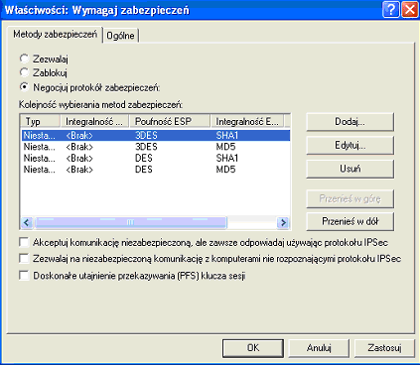
Task: Select the 3DES MD5 list row
Action: [x=156, y=147]
